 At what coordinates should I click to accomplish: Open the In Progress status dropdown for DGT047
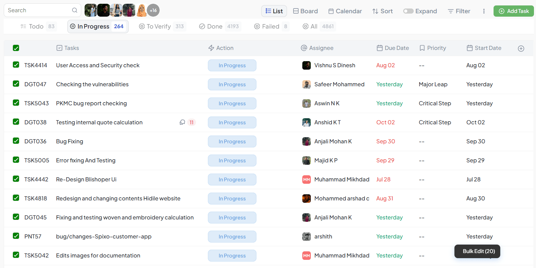(232, 85)
